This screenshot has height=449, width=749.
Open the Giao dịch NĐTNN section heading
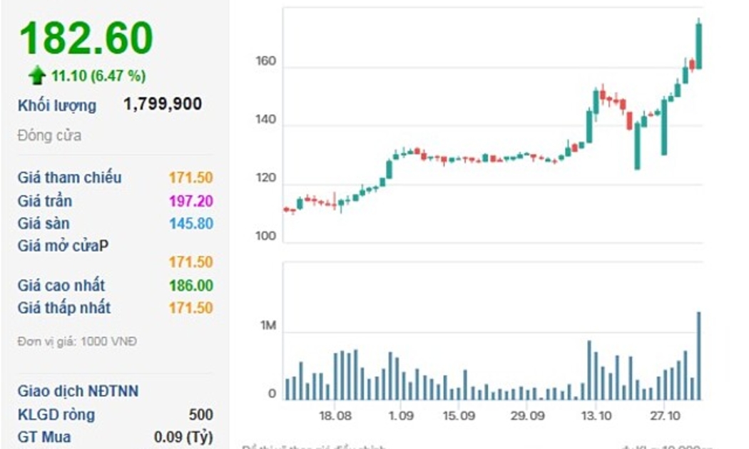pyautogui.click(x=78, y=391)
